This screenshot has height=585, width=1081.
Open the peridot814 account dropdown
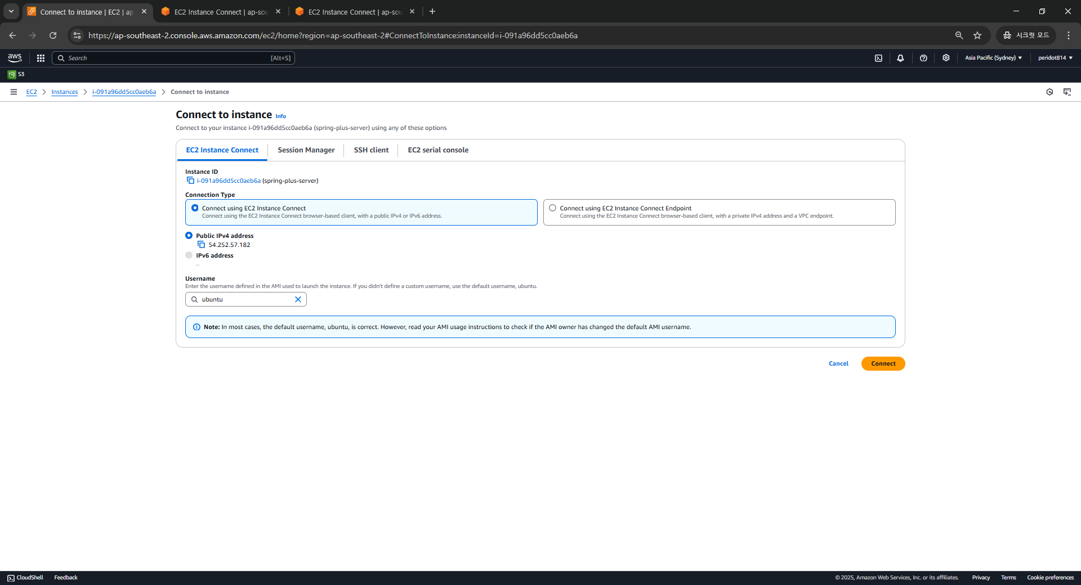click(x=1055, y=58)
